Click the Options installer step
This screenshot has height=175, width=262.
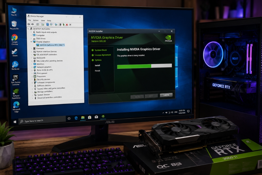[x=97, y=60]
